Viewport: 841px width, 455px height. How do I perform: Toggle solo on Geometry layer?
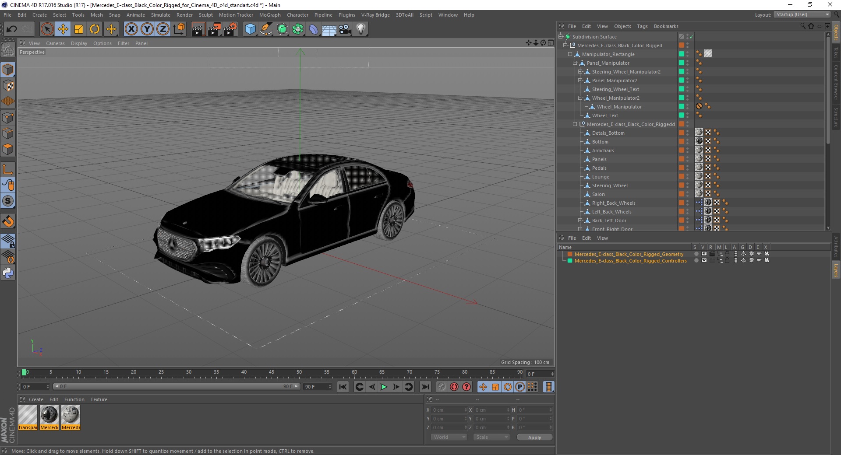tap(696, 254)
